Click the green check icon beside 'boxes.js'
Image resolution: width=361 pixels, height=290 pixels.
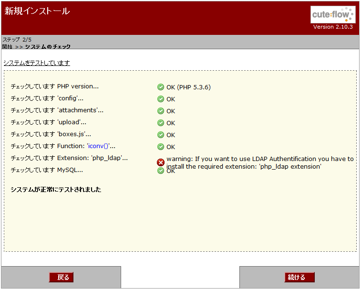[x=161, y=135]
